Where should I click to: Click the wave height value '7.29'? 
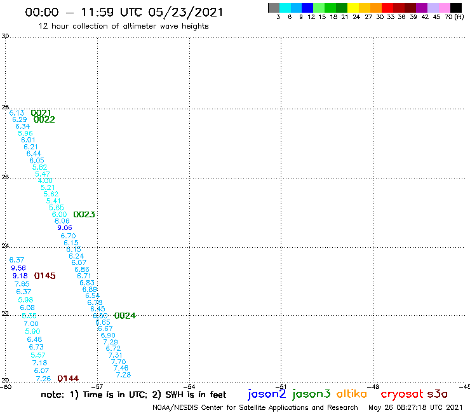pos(111,342)
